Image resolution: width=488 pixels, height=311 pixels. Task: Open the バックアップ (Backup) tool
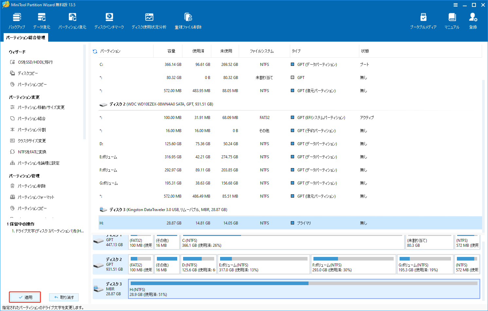(x=17, y=20)
